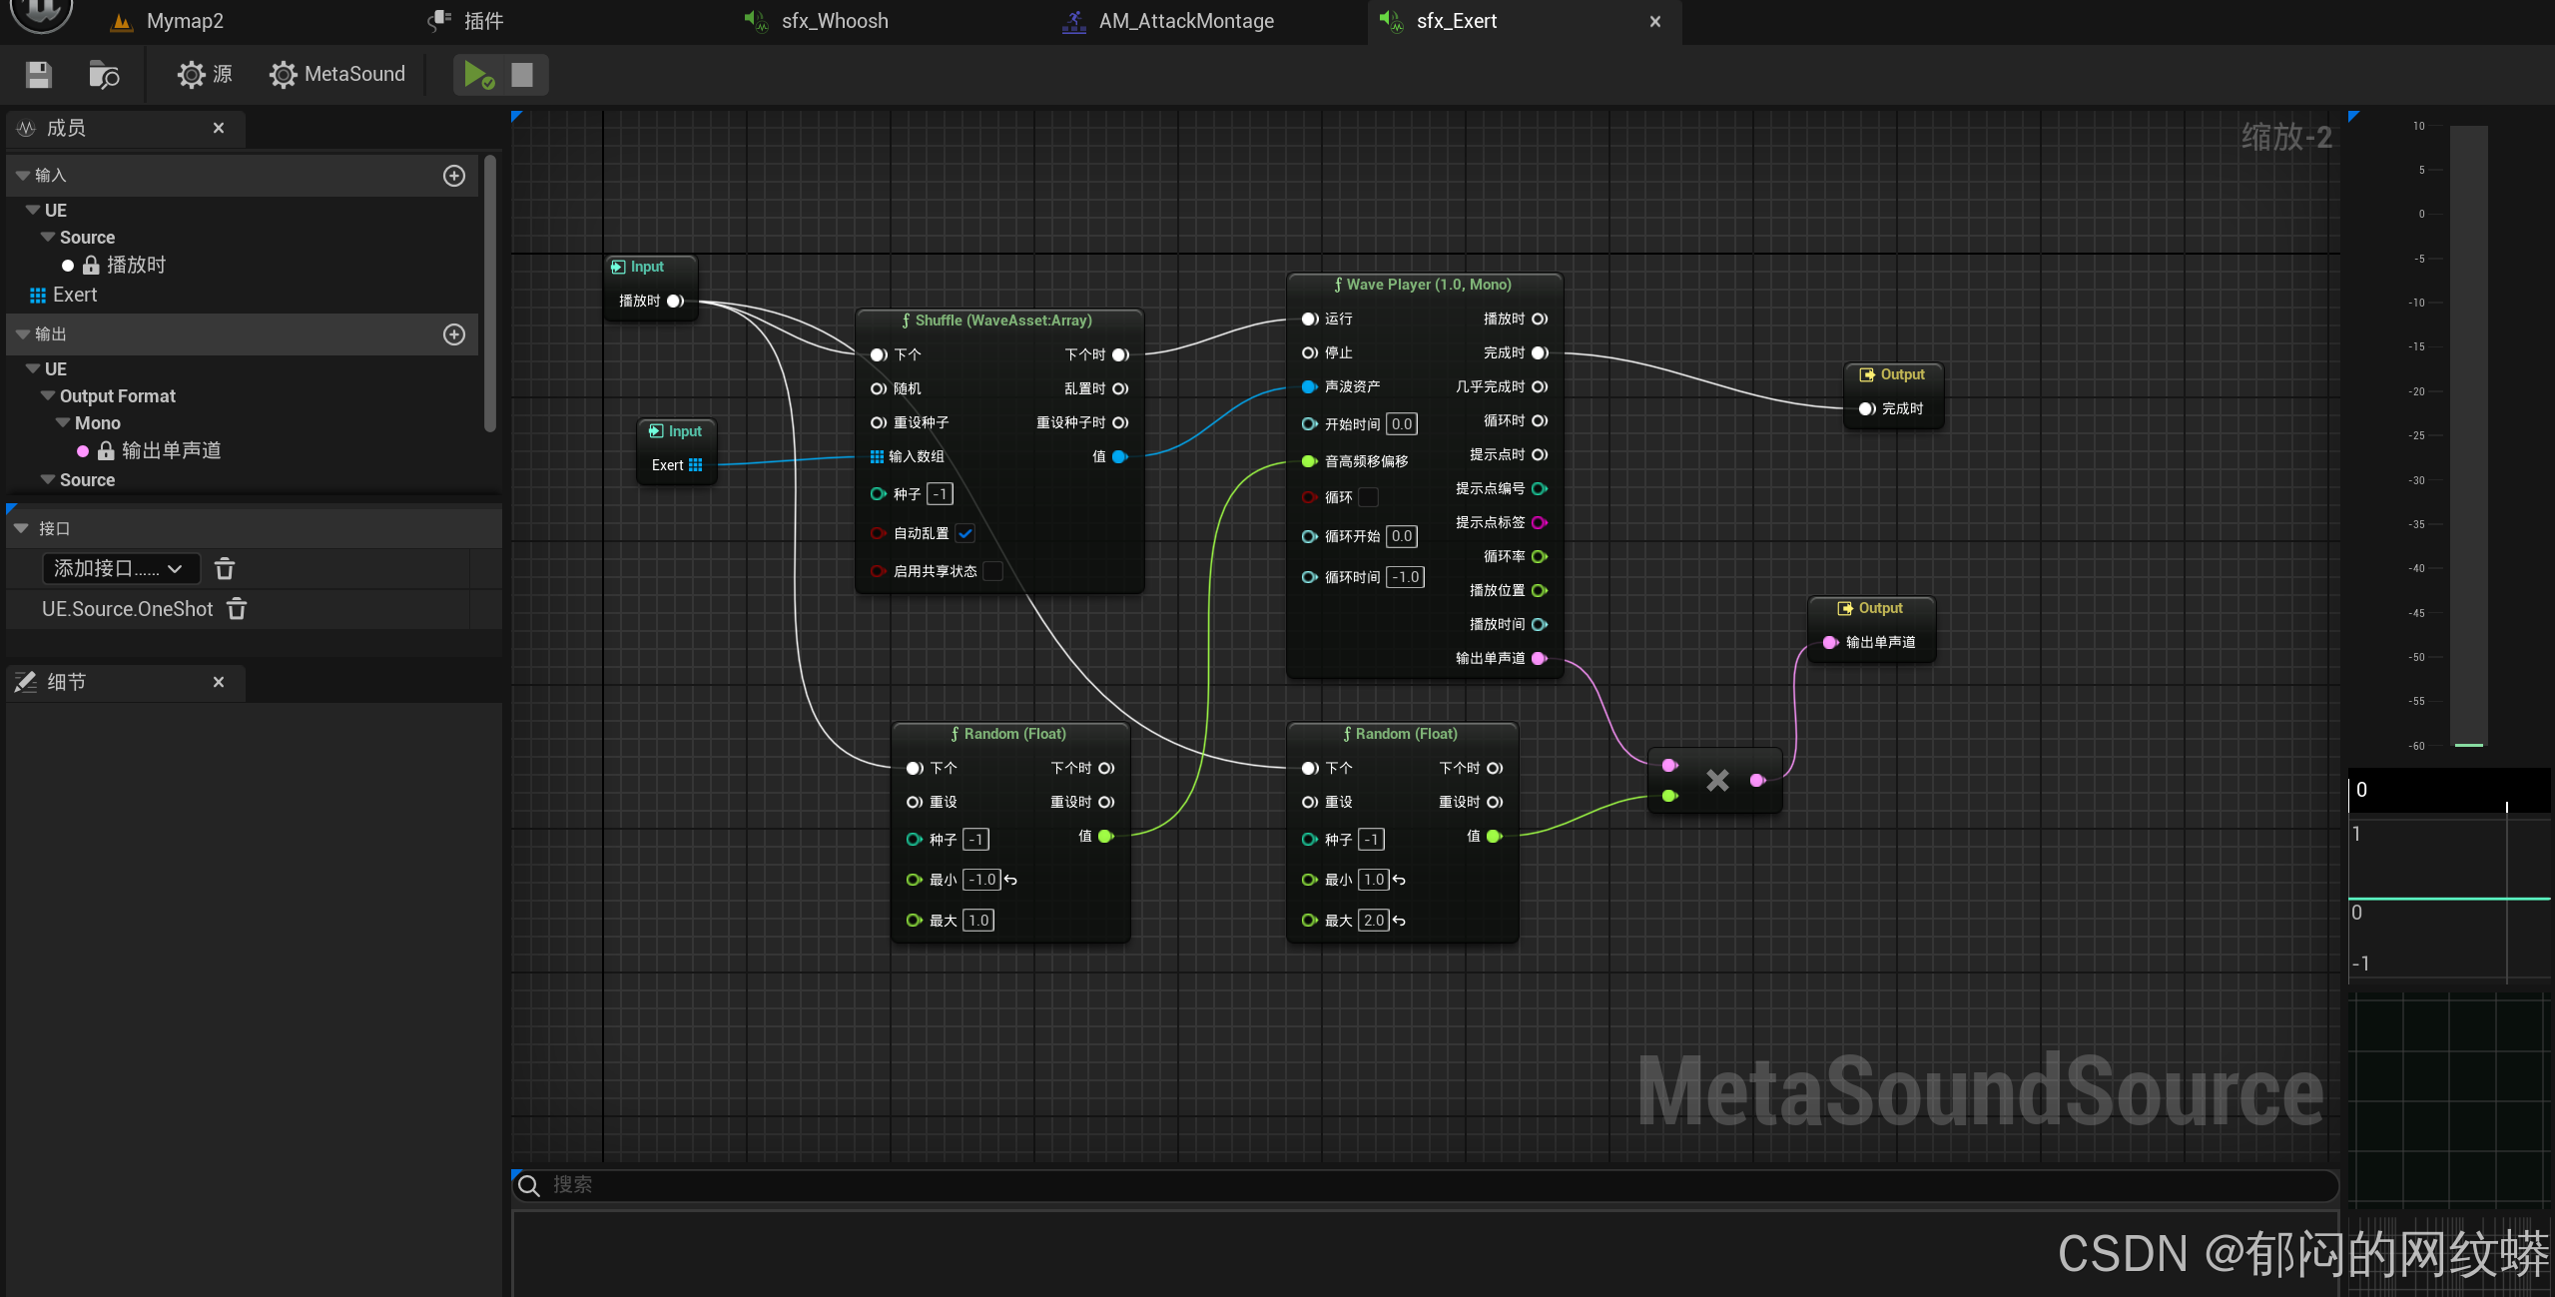The height and width of the screenshot is (1297, 2555).
Task: Add a new output with plus icon
Action: click(454, 334)
